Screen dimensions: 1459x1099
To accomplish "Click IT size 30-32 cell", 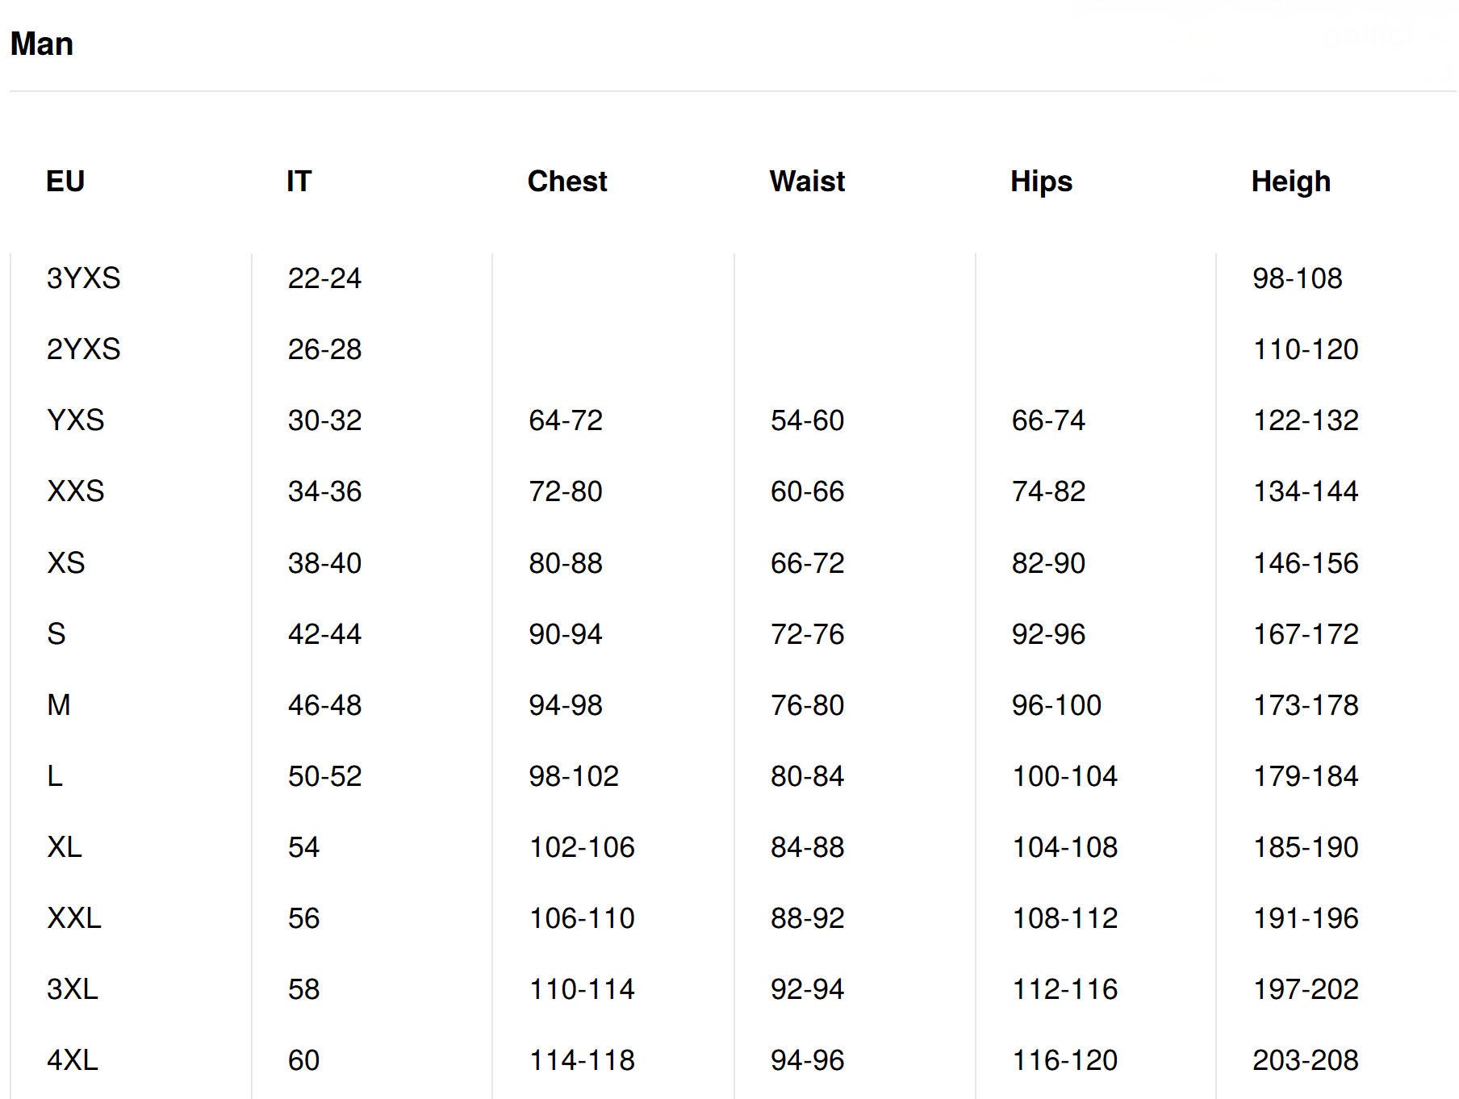I will coord(324,420).
